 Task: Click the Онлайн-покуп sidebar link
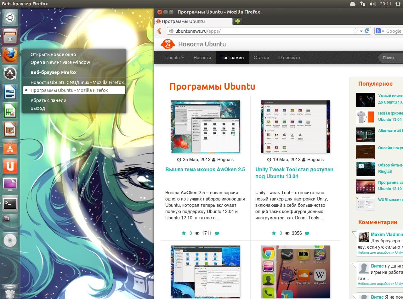(390, 148)
